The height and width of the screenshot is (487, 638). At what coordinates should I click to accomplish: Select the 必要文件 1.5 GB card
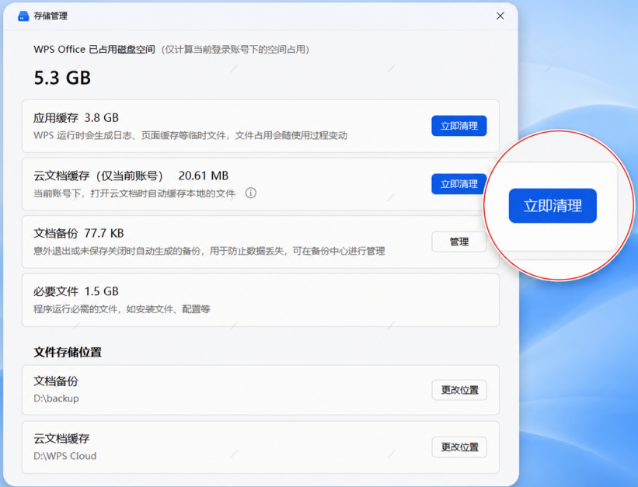pos(260,300)
